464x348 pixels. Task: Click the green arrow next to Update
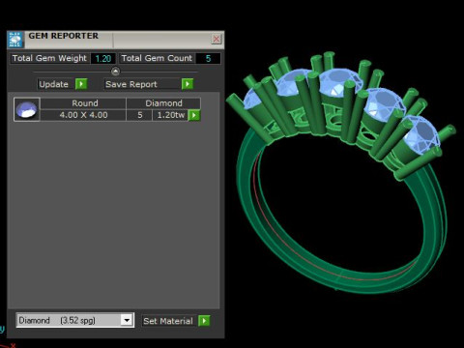pyautogui.click(x=81, y=84)
